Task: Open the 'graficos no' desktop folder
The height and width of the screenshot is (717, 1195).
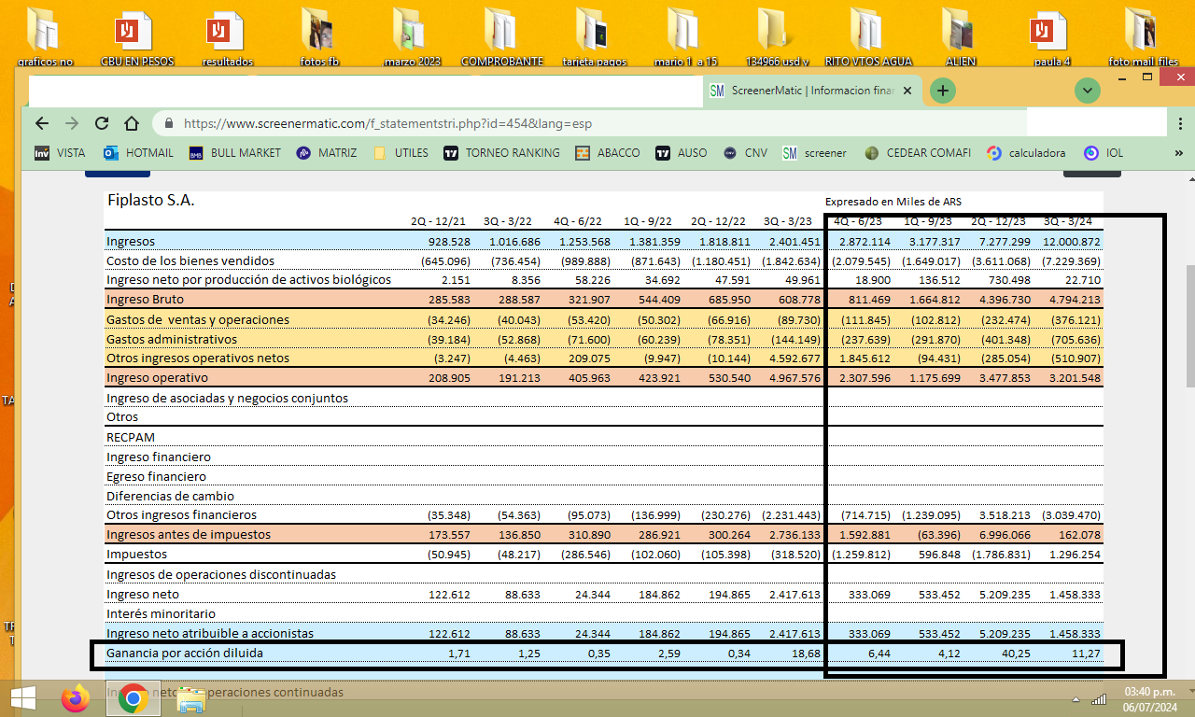Action: pyautogui.click(x=45, y=35)
